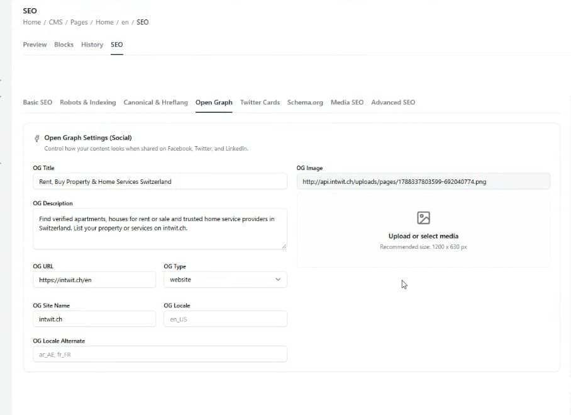The width and height of the screenshot is (571, 415).
Task: Switch to the Media SEO tab
Action: (347, 103)
